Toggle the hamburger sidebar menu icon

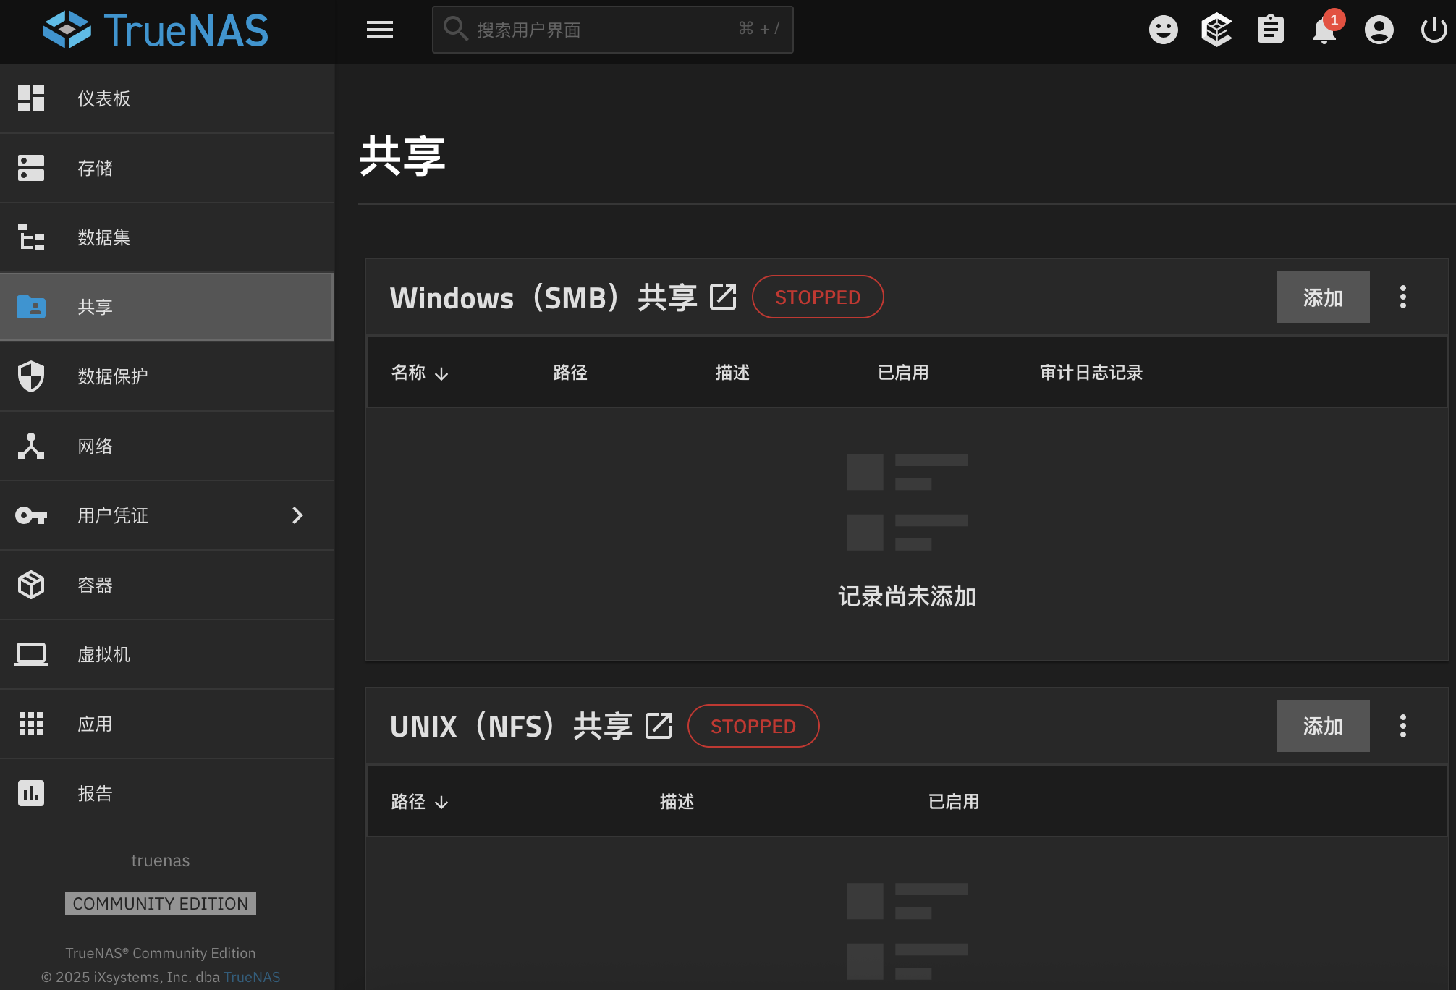coord(379,30)
